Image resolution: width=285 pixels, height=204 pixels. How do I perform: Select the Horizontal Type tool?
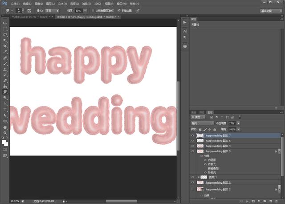point(5,109)
